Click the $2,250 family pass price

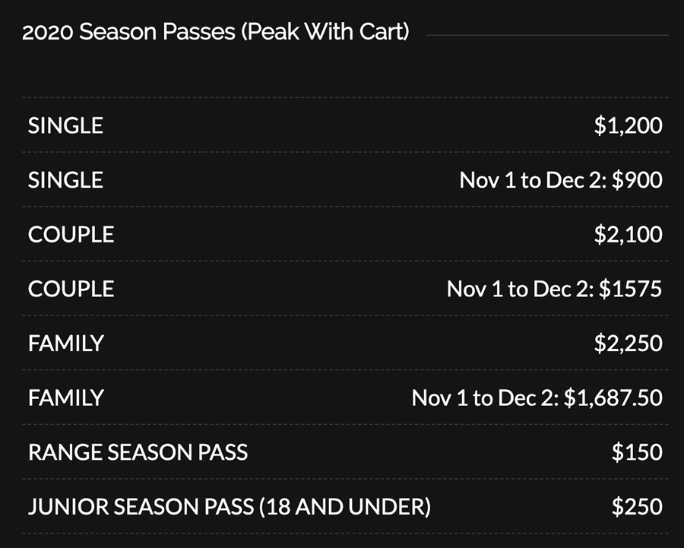pos(628,344)
